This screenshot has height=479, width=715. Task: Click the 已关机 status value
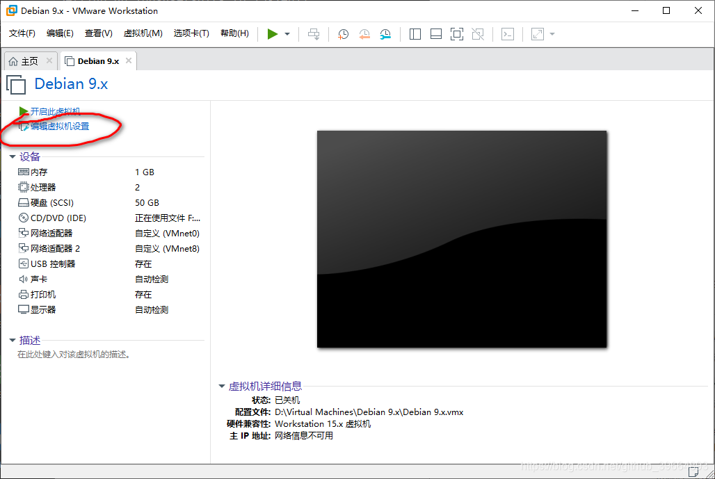[x=287, y=400]
